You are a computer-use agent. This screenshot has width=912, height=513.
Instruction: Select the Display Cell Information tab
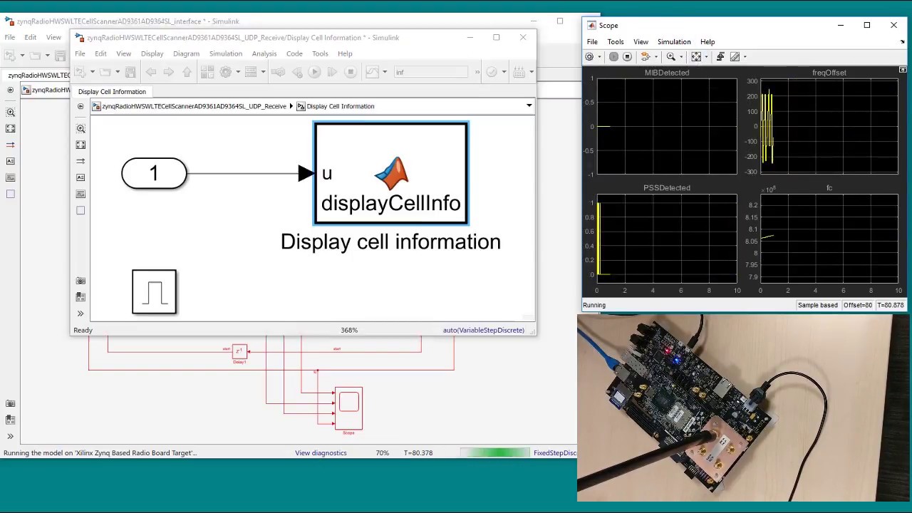[x=112, y=91]
